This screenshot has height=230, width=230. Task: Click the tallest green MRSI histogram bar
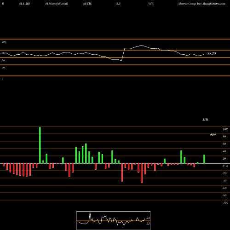(40, 145)
